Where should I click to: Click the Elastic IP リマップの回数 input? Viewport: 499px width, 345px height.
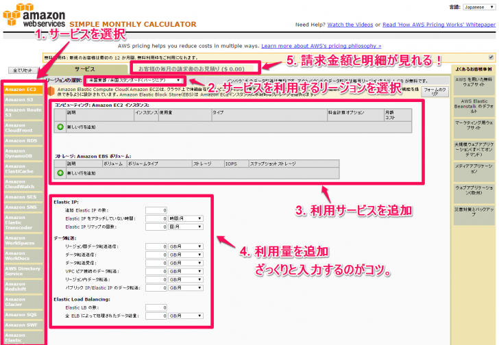156,227
